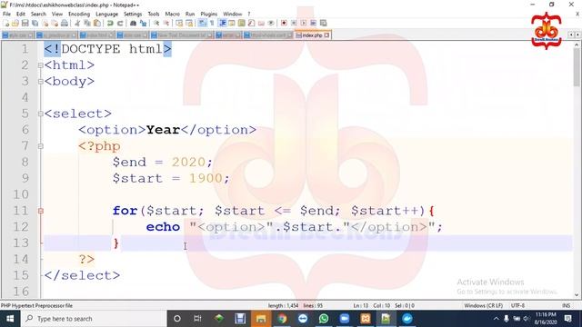Zoom in using the toolbar Zoom In icon
Viewport: 582px width, 327px height.
(156, 23)
